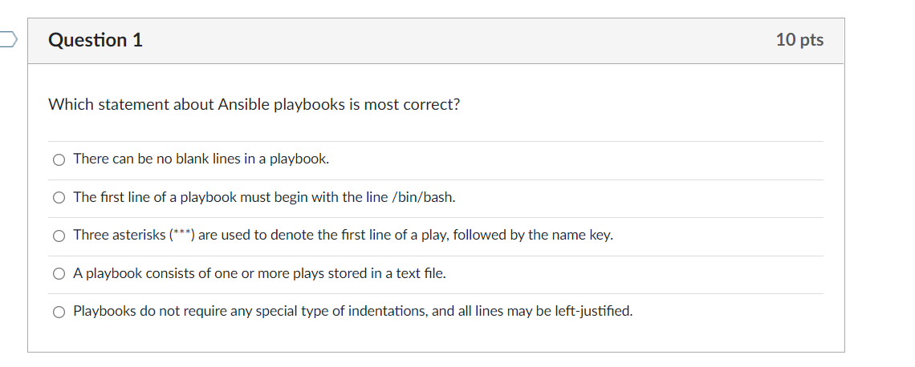915x367 pixels.
Task: Click the 'Question 1' heading
Action: click(96, 39)
